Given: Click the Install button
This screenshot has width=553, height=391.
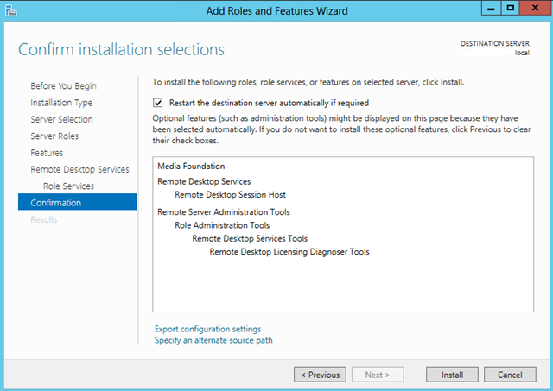Looking at the screenshot, I should click(452, 375).
